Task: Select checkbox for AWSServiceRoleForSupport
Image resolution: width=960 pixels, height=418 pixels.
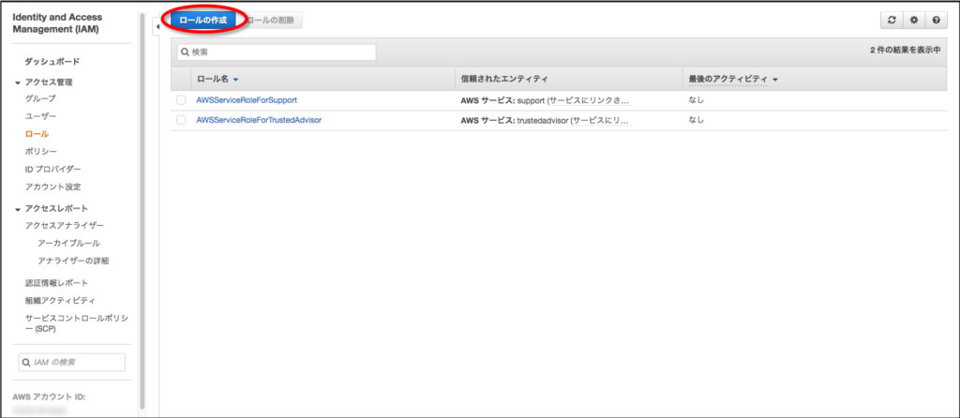Action: (181, 100)
